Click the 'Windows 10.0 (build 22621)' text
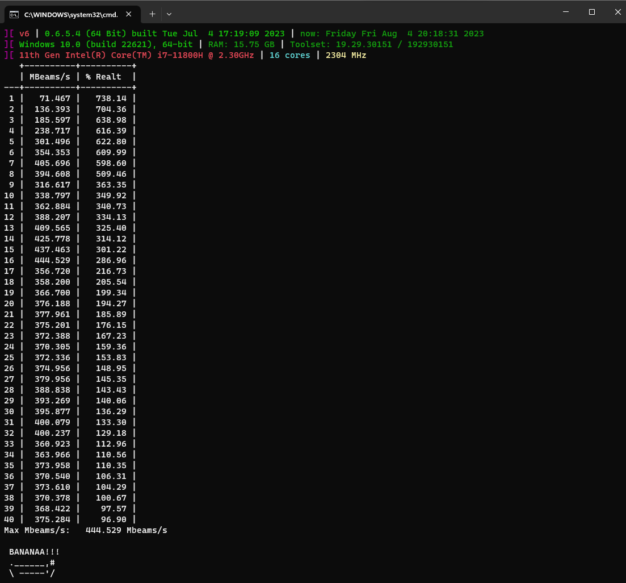This screenshot has height=583, width=626. [x=86, y=44]
